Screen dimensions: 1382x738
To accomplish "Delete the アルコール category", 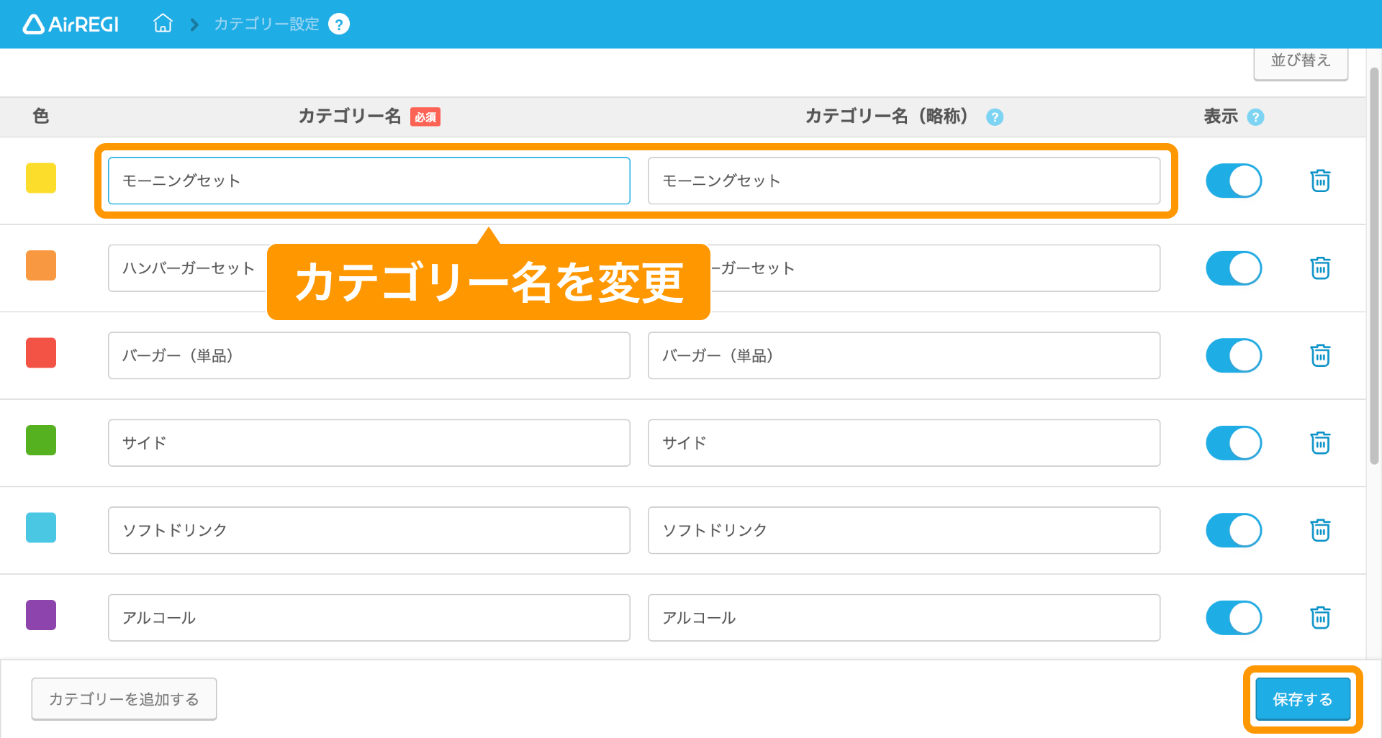I will (1320, 618).
